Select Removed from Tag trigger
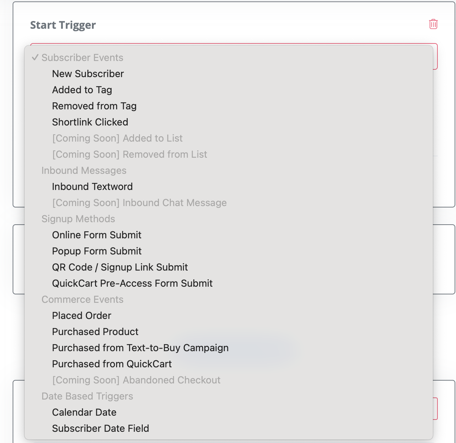This screenshot has width=456, height=443. pos(94,106)
